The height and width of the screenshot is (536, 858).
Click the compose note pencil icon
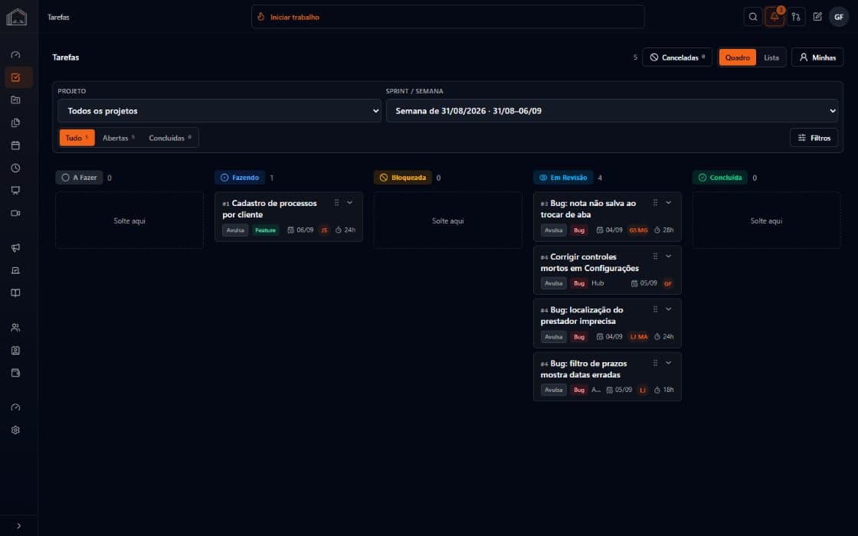(817, 17)
